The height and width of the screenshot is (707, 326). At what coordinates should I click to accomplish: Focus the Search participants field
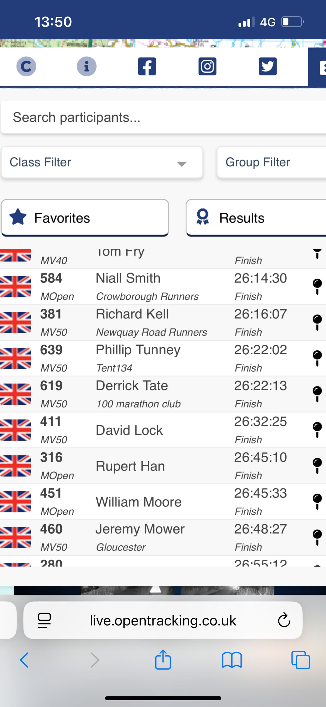(163, 117)
